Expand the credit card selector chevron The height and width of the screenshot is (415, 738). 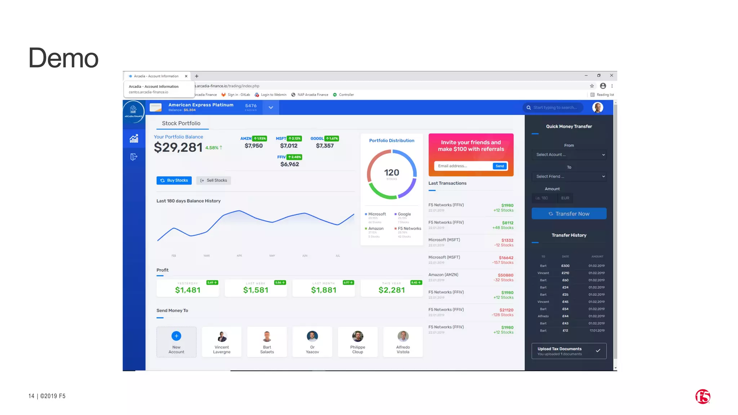271,107
